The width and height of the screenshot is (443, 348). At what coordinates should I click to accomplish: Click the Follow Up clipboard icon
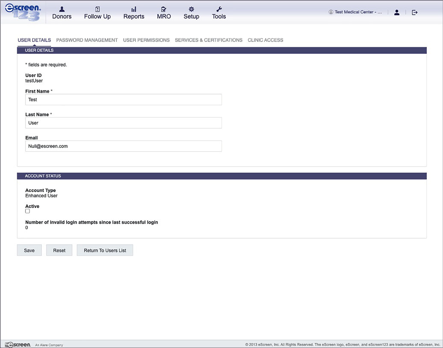click(97, 9)
